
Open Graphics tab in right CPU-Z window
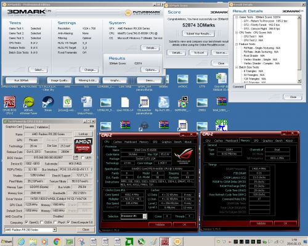267,141
